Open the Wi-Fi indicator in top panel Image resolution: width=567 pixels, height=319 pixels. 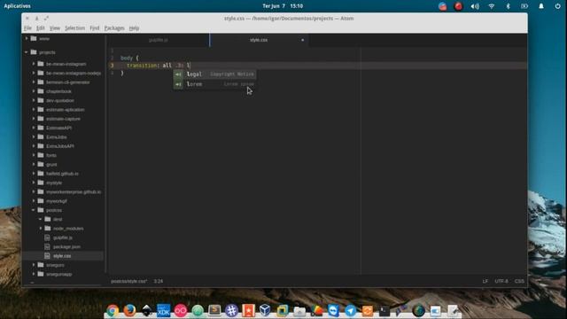point(492,6)
